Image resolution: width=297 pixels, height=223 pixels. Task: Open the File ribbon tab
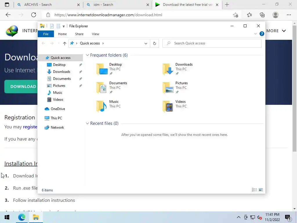click(46, 34)
